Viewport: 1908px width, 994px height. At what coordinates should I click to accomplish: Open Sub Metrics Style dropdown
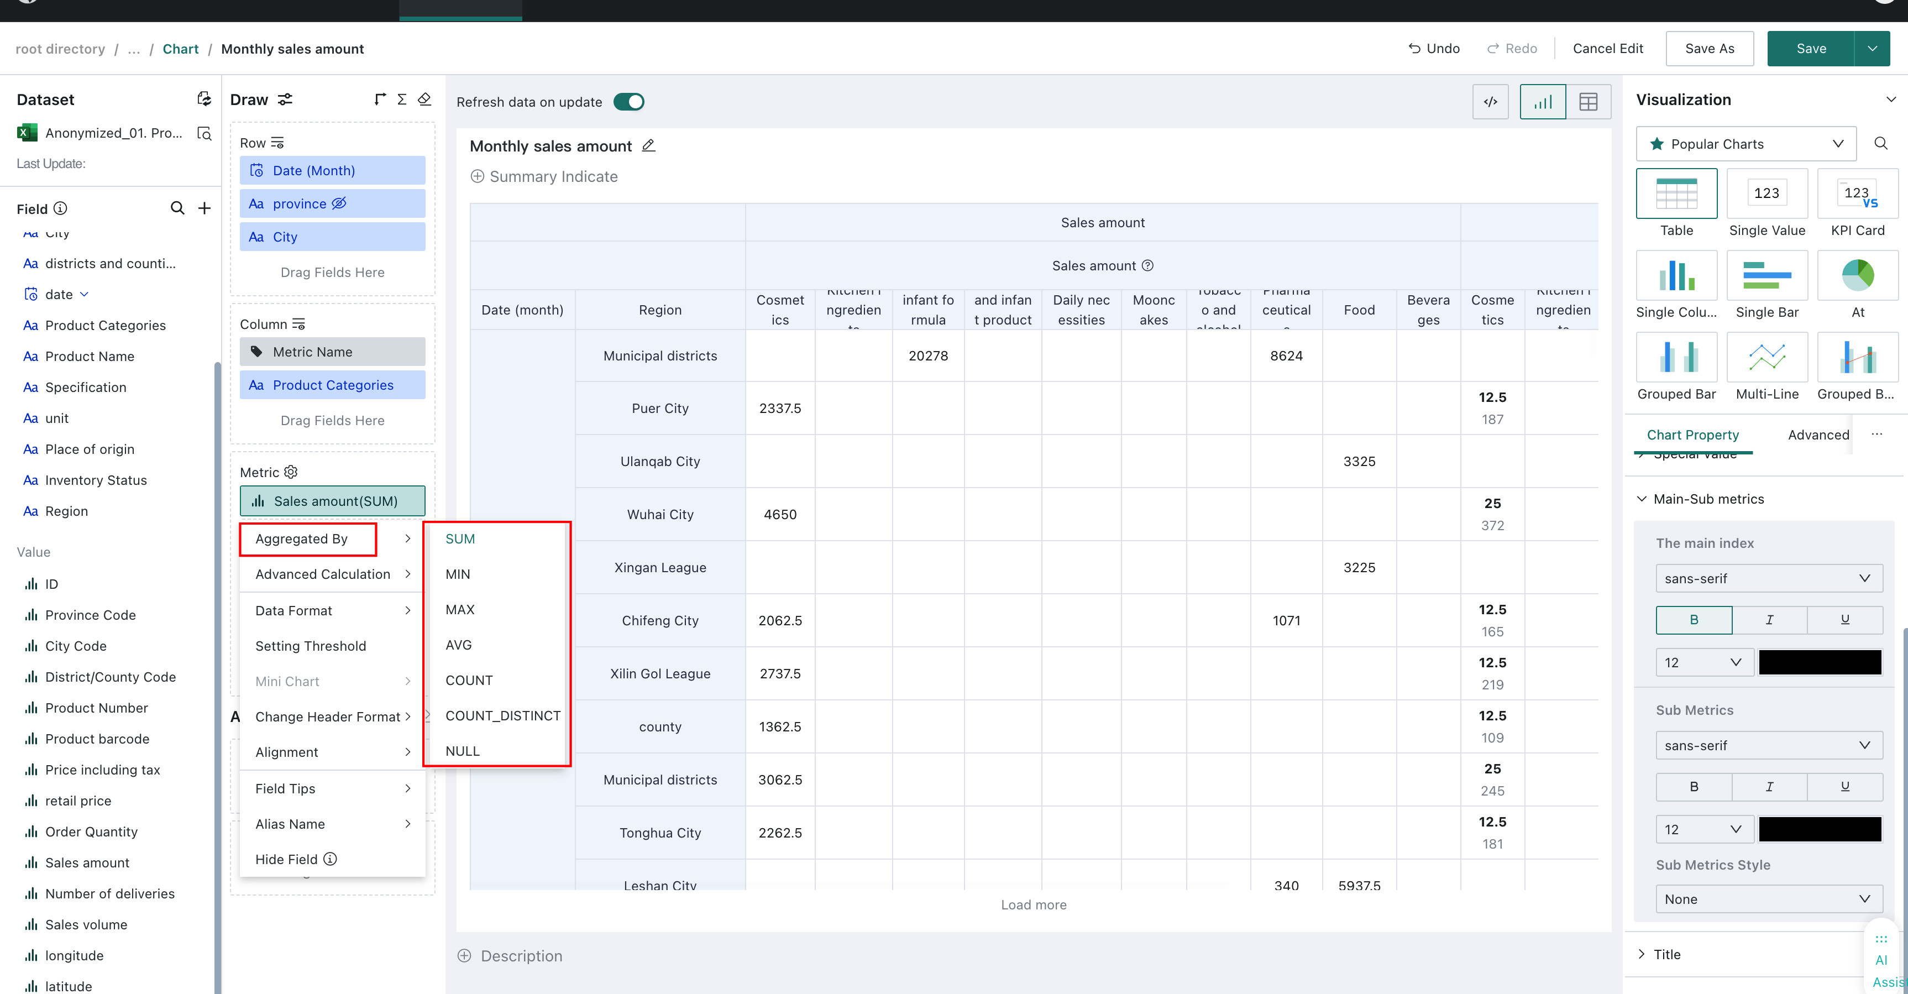(1769, 899)
